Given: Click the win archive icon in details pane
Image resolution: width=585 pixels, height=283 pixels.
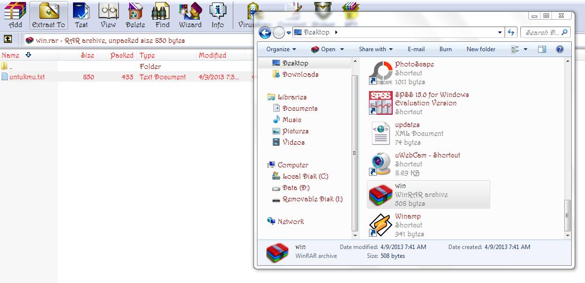Looking at the screenshot, I should pyautogui.click(x=278, y=252).
